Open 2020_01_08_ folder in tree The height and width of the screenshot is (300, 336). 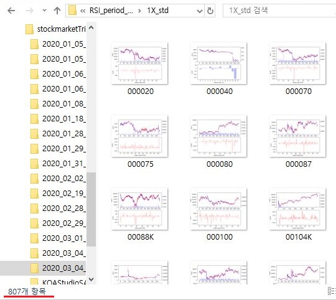64,104
